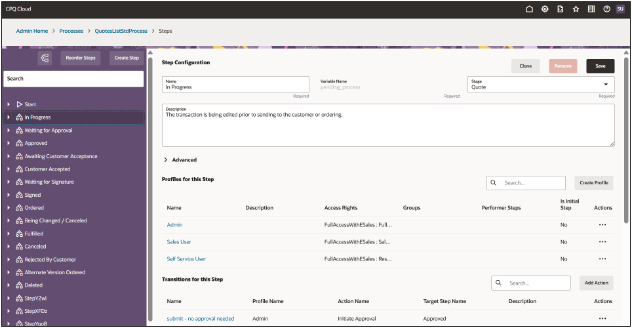Go to Processes breadcrumb
This screenshot has width=632, height=328.
click(71, 31)
